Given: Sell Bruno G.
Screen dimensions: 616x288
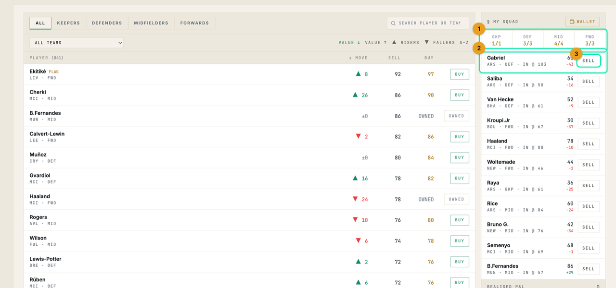Looking at the screenshot, I should [x=589, y=228].
